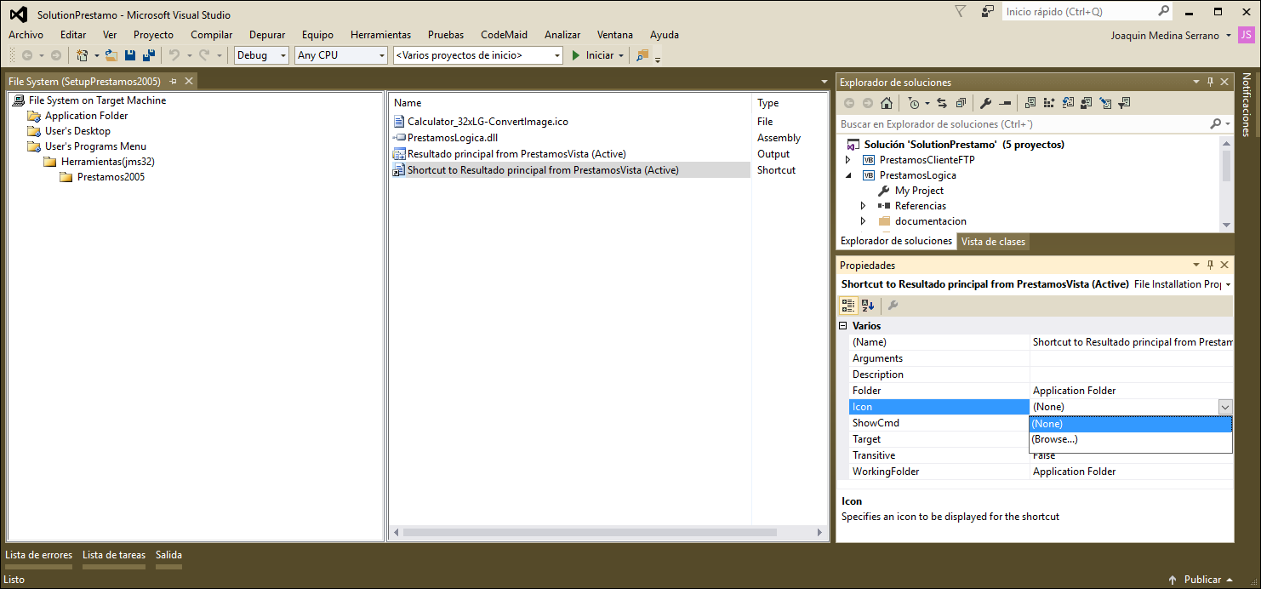Viewport: 1261px width, 589px height.
Task: Click the Collapse All icon in Solution Explorer
Action: (961, 103)
